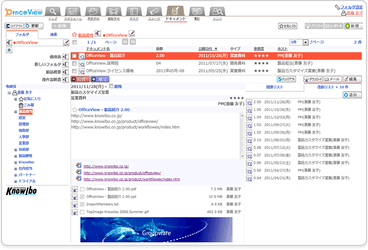Switch to the フォルダ tab
This screenshot has height=250, width=368.
coord(22,35)
